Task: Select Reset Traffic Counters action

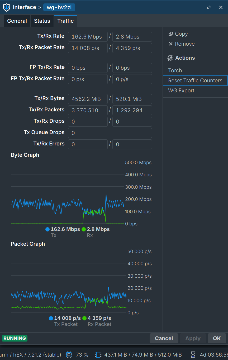Action: (195, 80)
